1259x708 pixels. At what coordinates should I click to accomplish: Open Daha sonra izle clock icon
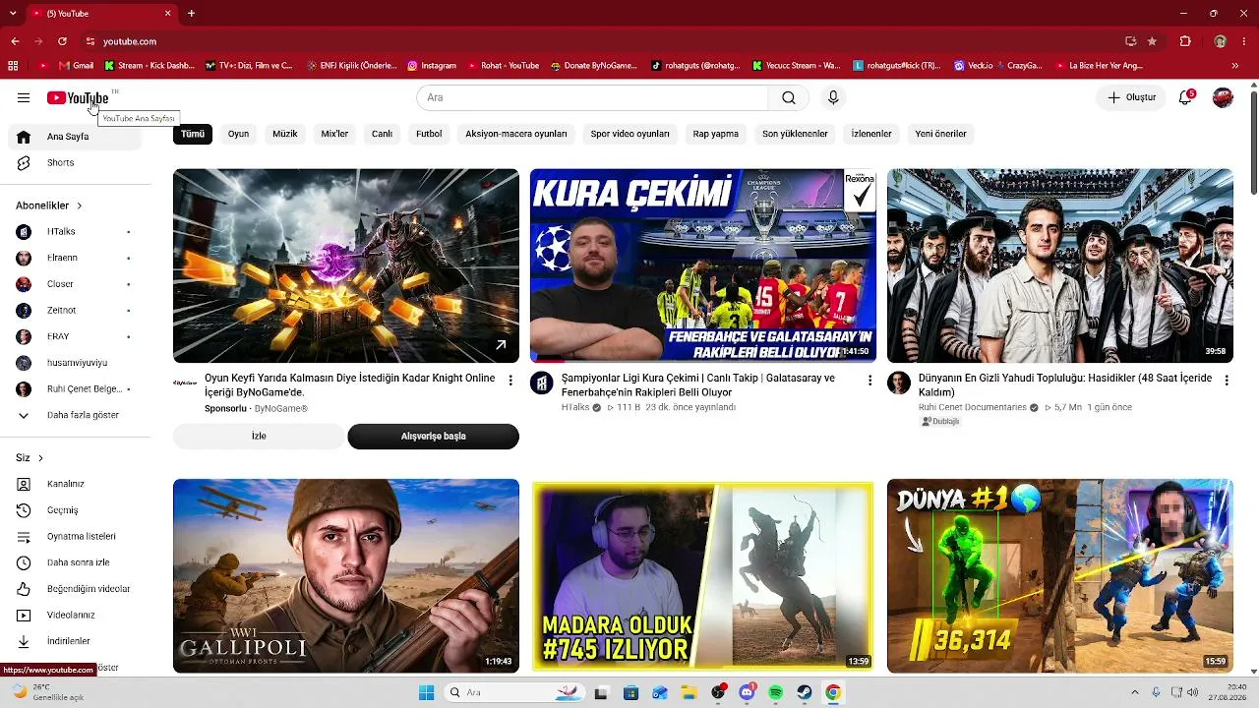tap(24, 562)
